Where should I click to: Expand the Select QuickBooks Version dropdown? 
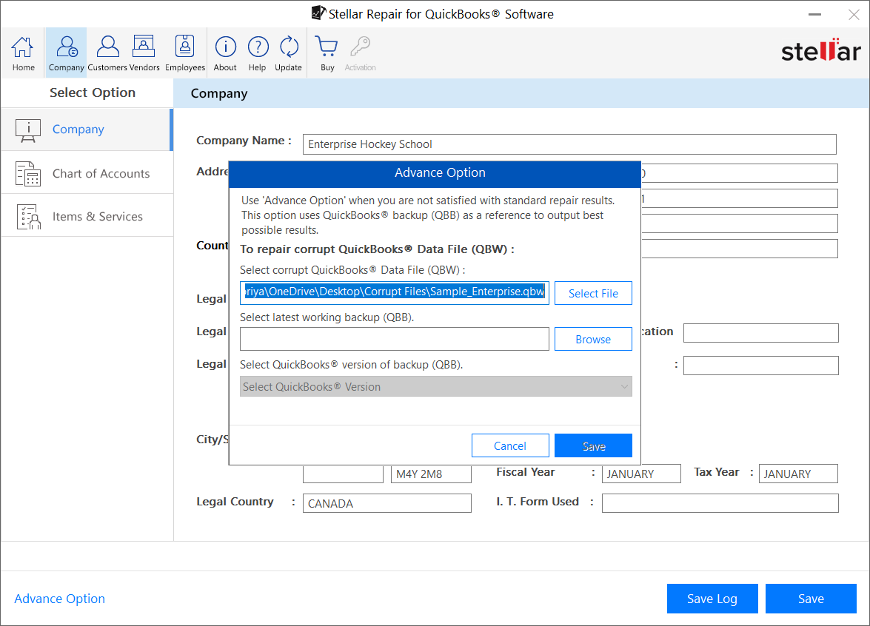coord(435,386)
